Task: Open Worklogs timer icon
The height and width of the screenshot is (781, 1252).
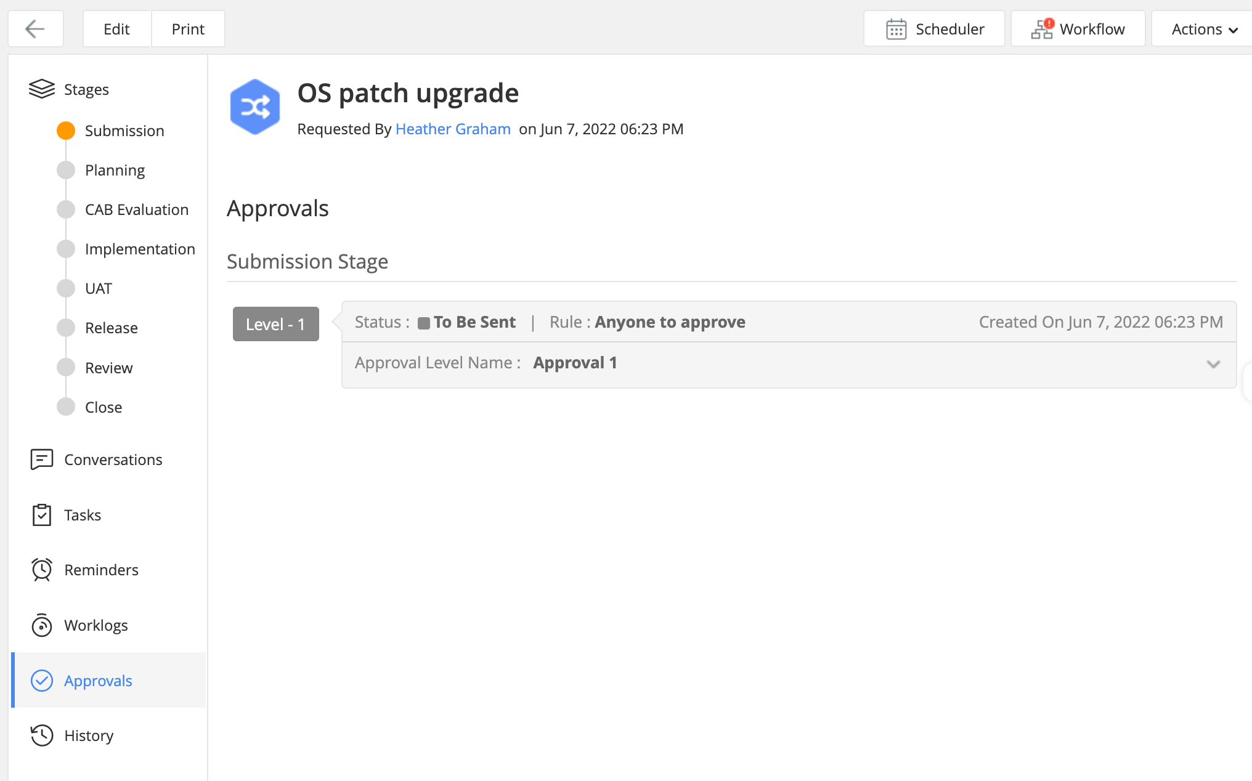Action: pos(42,625)
